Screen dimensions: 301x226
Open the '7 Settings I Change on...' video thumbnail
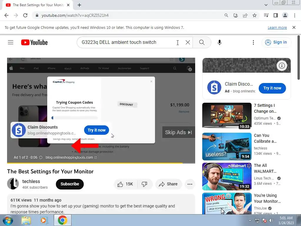click(x=227, y=115)
